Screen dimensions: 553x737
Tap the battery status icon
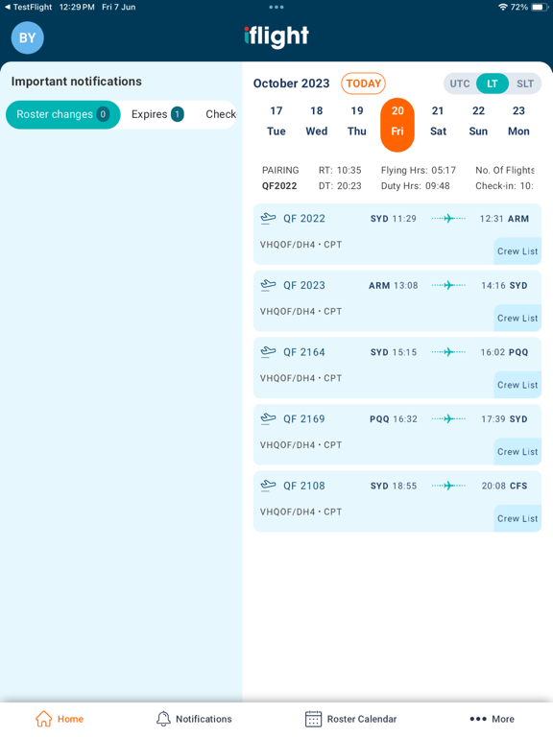click(x=540, y=7)
